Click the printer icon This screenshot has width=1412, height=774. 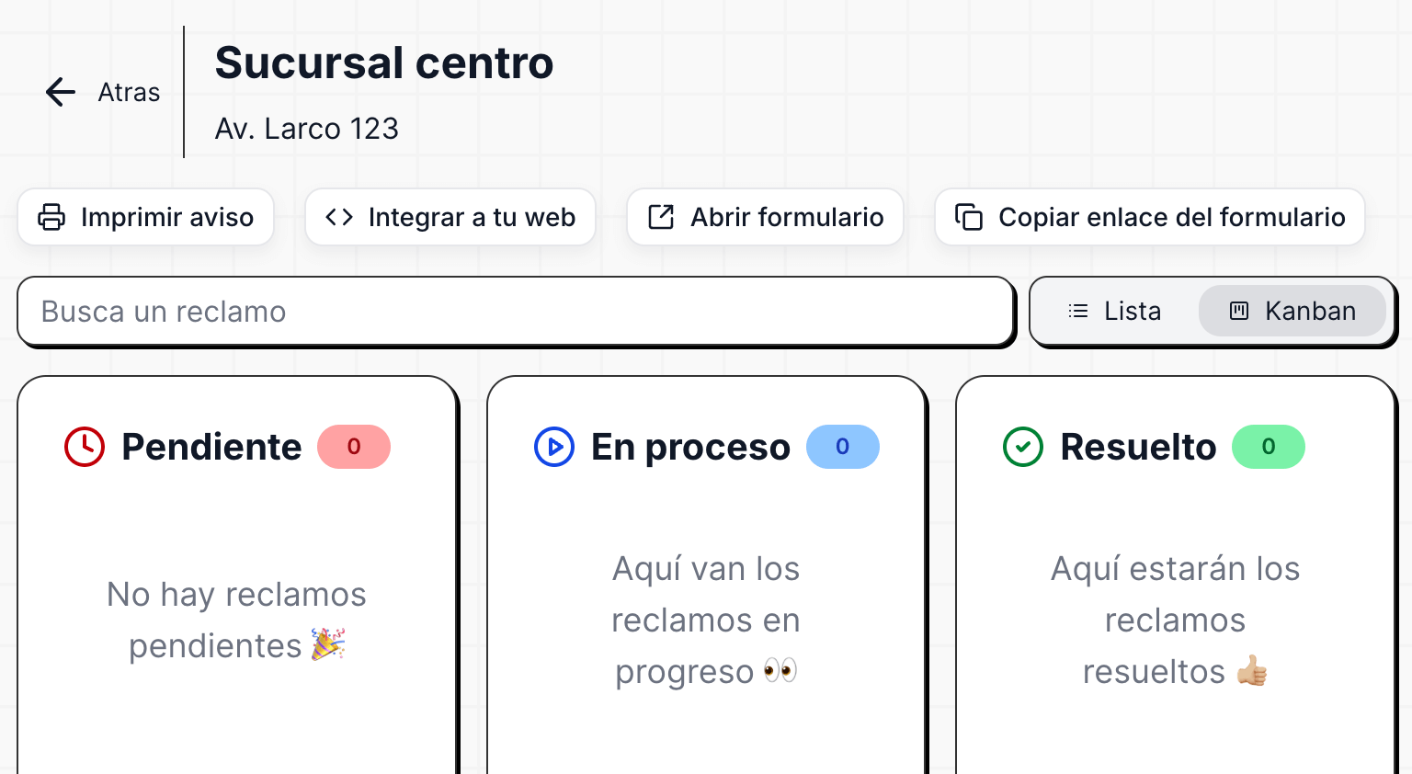[x=51, y=217]
